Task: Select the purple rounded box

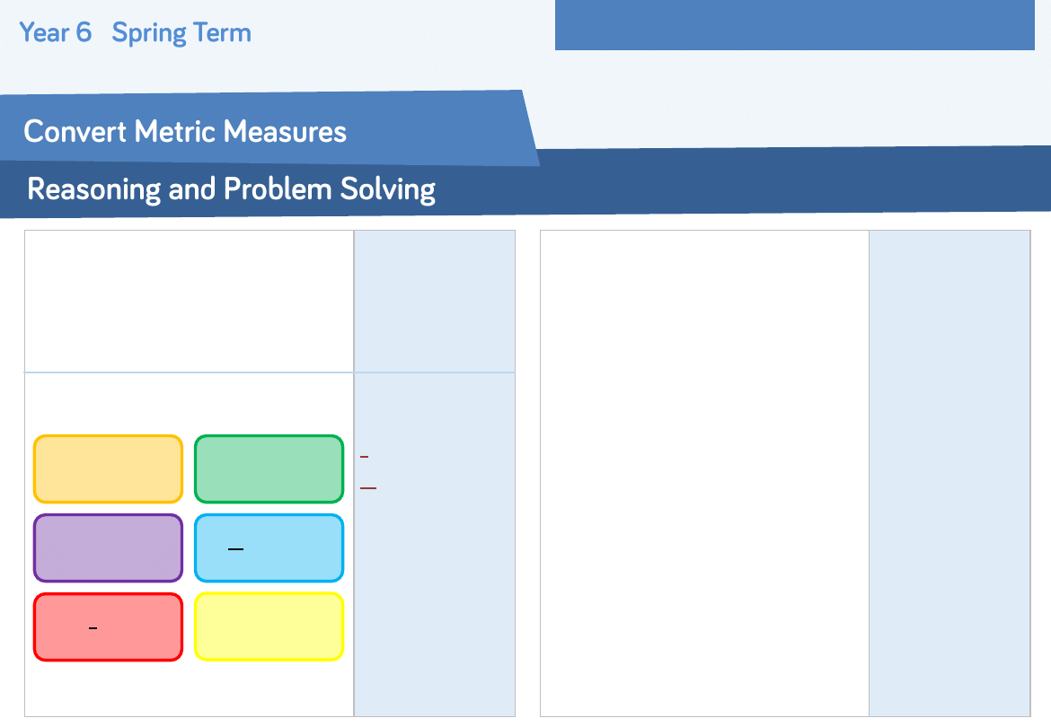Action: [108, 547]
